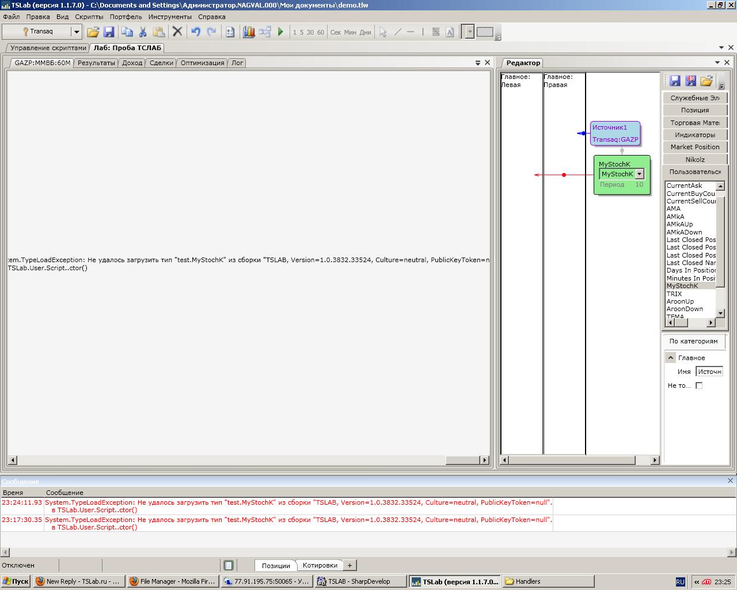Click the bar chart icon in toolbar
The image size is (737, 590).
[249, 32]
